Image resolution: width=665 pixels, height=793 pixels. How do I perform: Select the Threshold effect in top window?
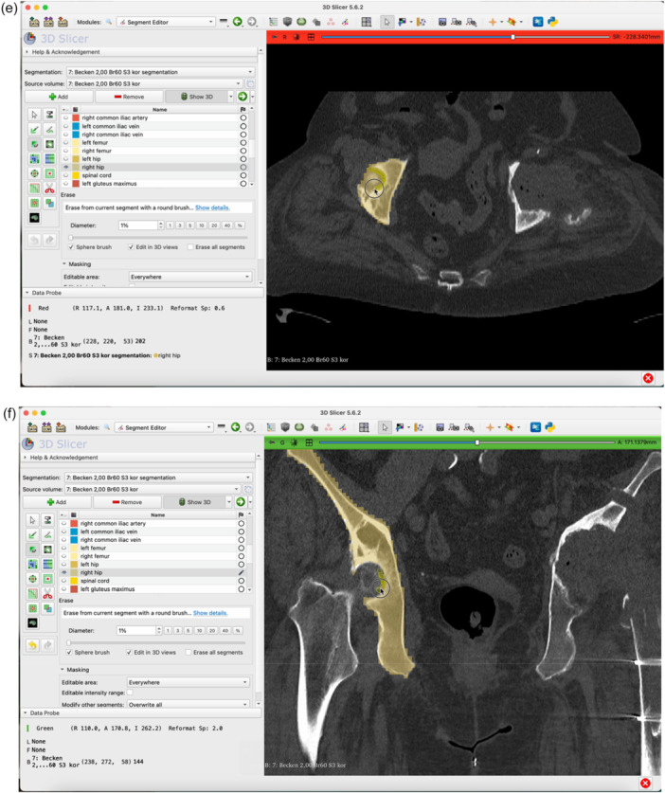(x=49, y=115)
